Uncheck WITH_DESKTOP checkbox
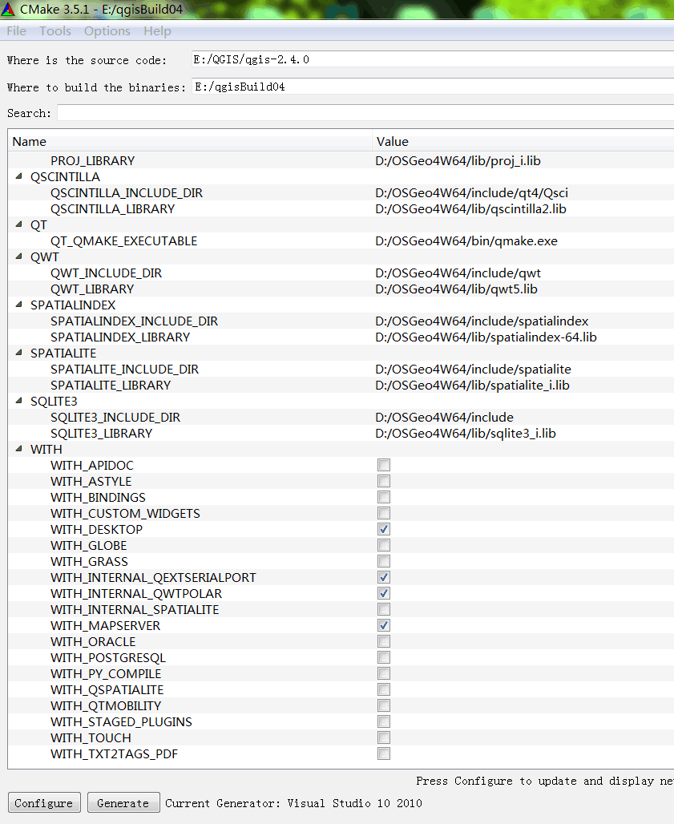The width and height of the screenshot is (674, 824). point(384,529)
